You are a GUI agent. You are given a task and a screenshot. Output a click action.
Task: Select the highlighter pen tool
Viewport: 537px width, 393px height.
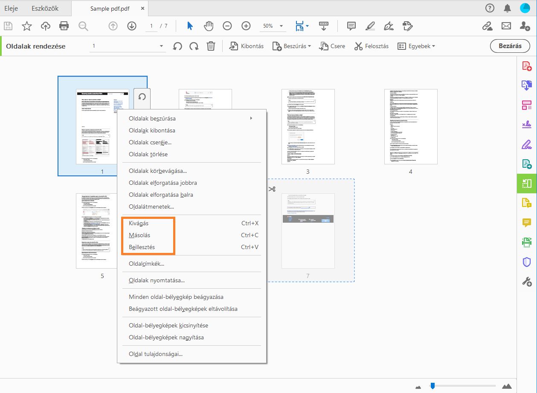[370, 26]
